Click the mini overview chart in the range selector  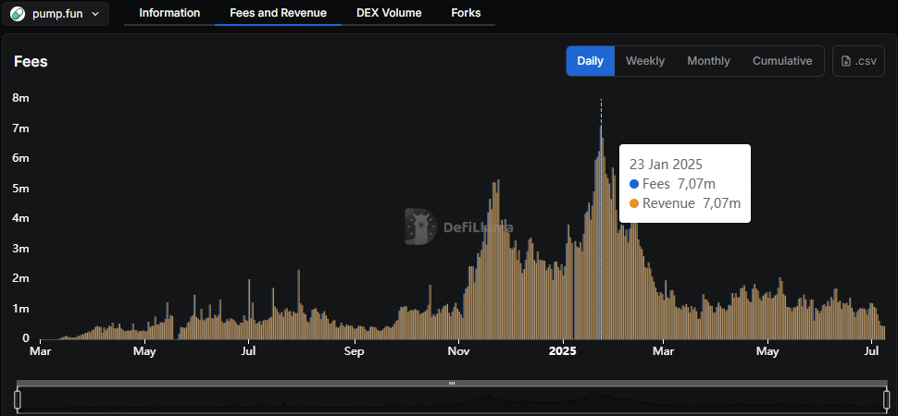tap(452, 400)
